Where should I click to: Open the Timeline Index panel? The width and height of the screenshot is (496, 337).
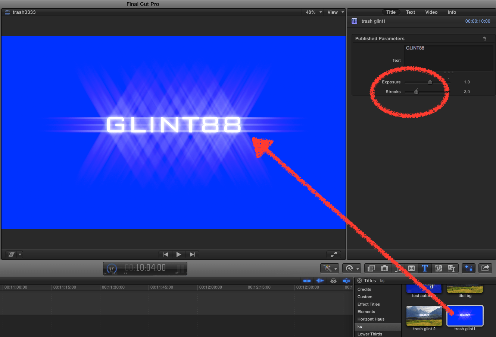pos(469,268)
